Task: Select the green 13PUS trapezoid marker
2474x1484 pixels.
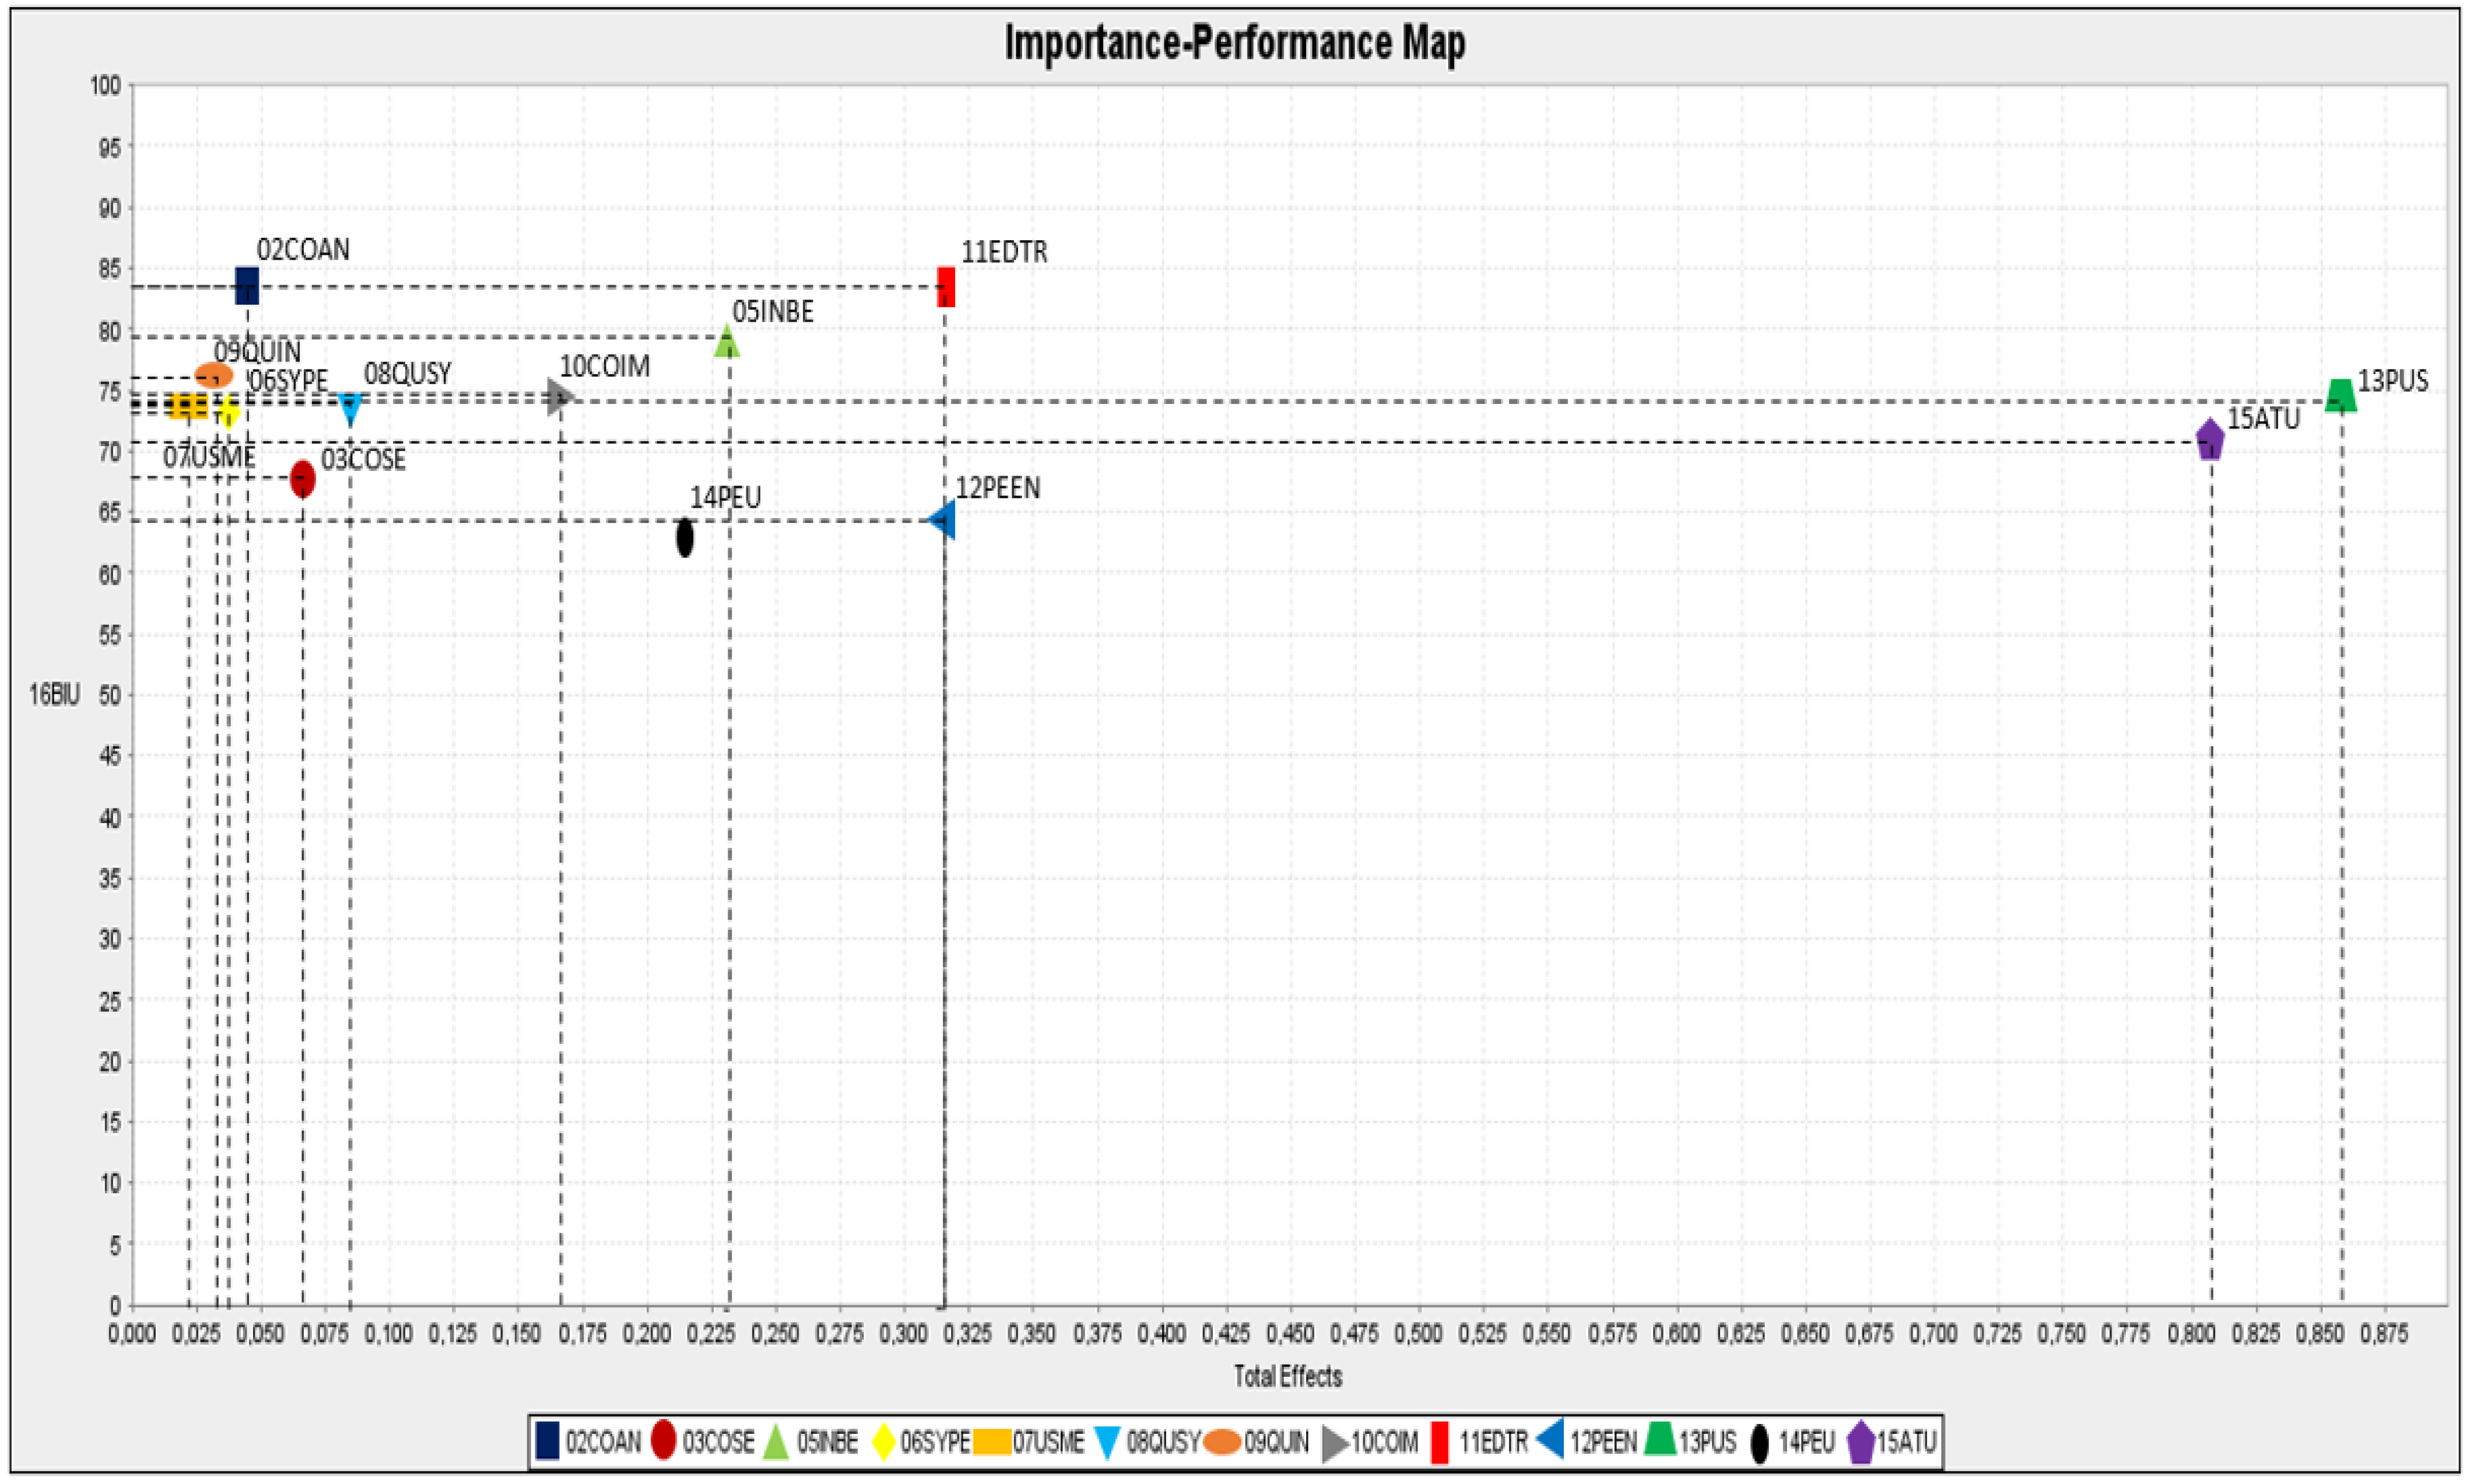Action: coord(2340,396)
